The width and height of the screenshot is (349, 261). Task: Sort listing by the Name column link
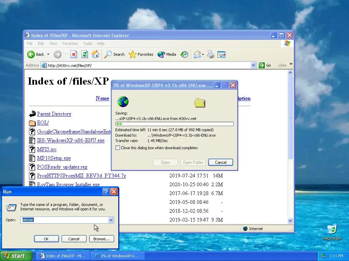(x=102, y=98)
